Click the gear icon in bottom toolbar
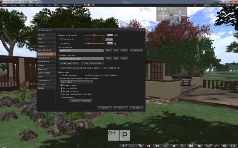238x148 pixels. (x=224, y=145)
